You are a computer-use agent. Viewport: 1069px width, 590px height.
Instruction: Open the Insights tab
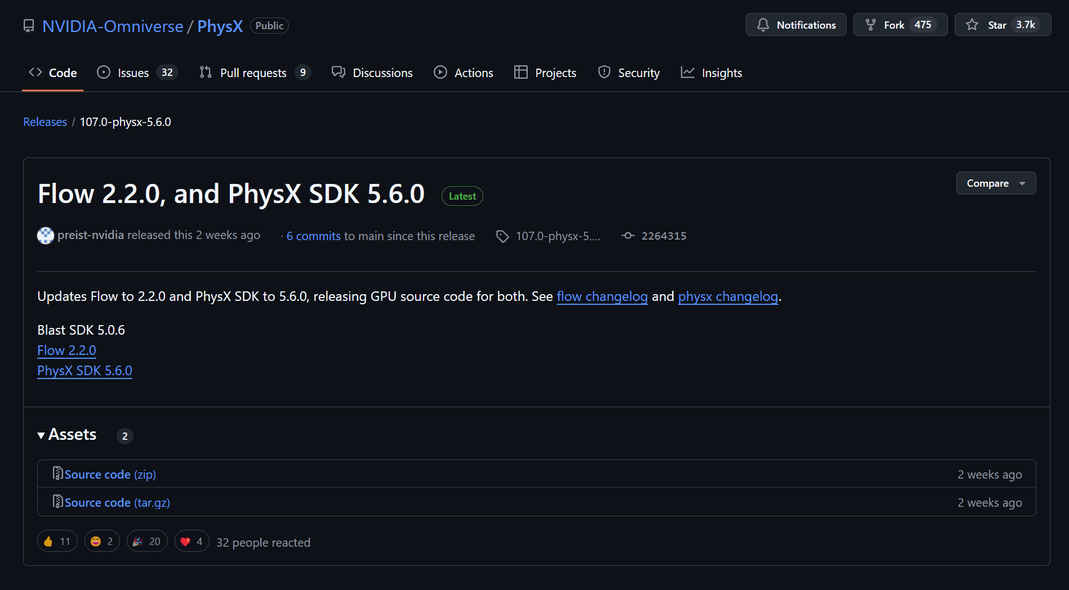(711, 73)
